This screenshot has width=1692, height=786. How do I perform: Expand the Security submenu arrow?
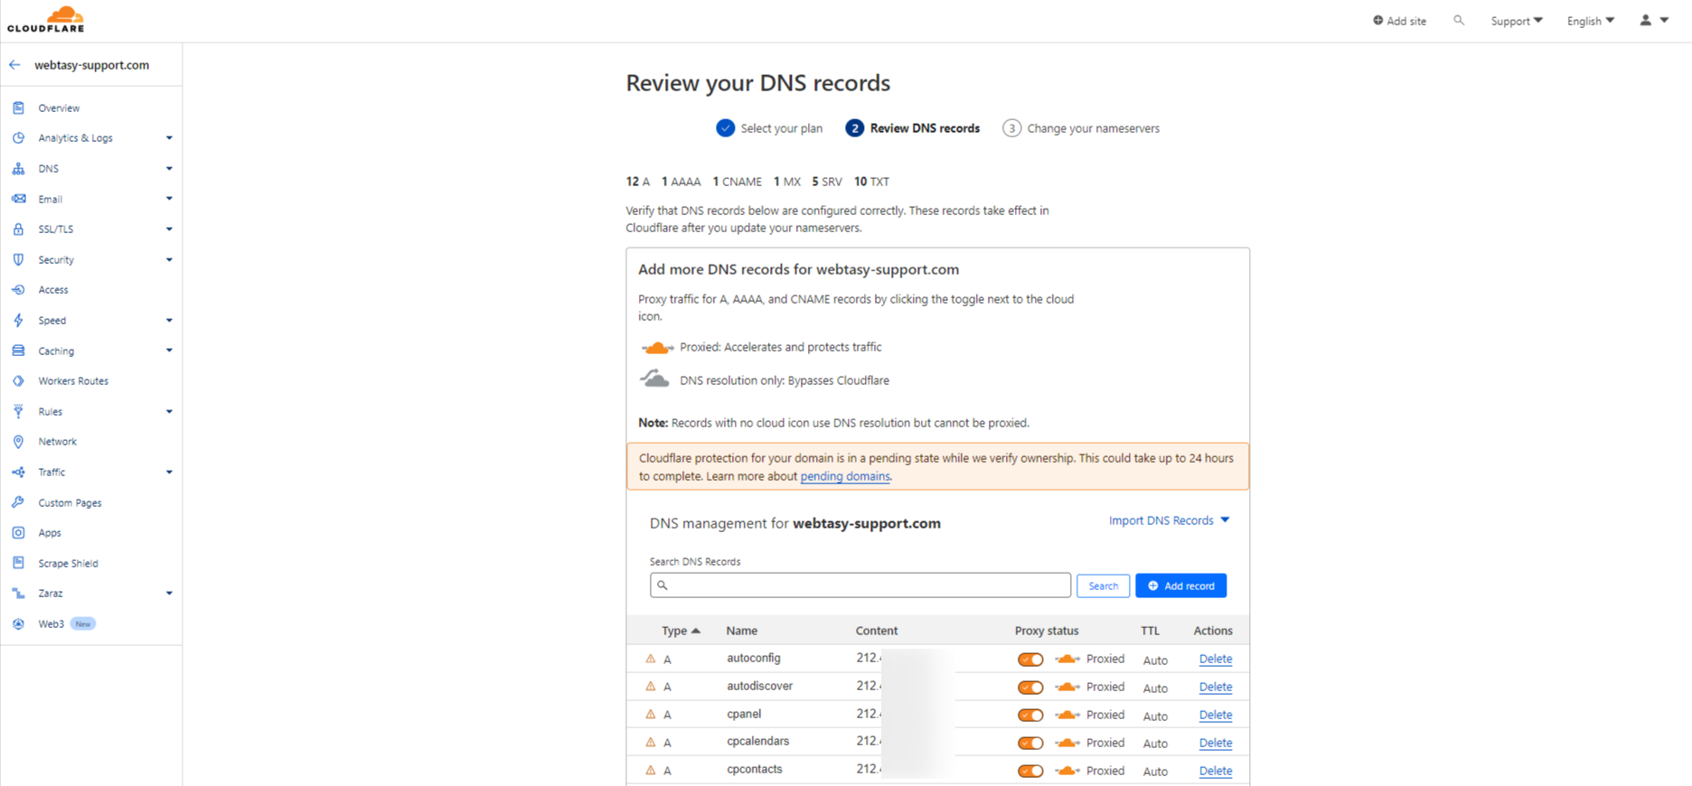[169, 259]
